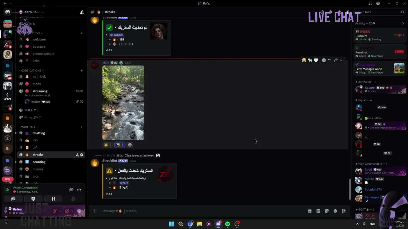Open Spotify from the Windows taskbar
Viewport: 408px width, 229px height.
click(x=228, y=224)
